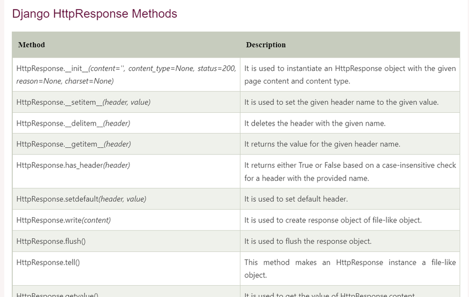Click the 'flush the response object' description

pos(308,242)
